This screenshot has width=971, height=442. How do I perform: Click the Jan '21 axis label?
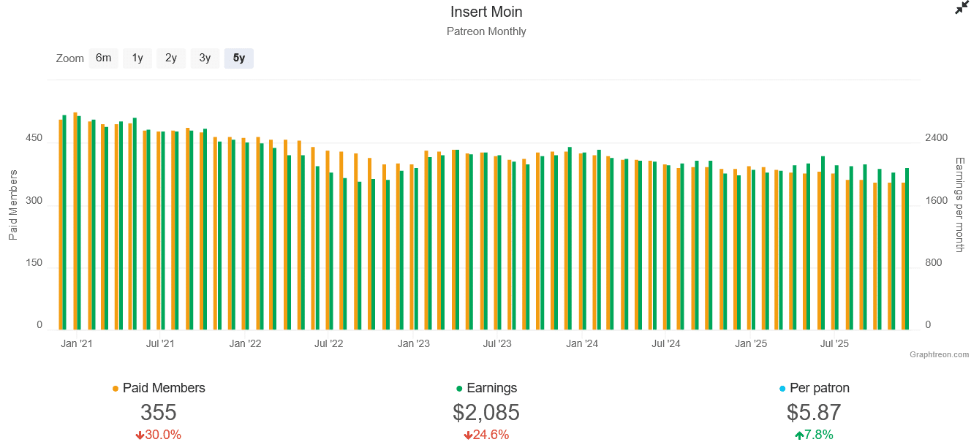[76, 343]
